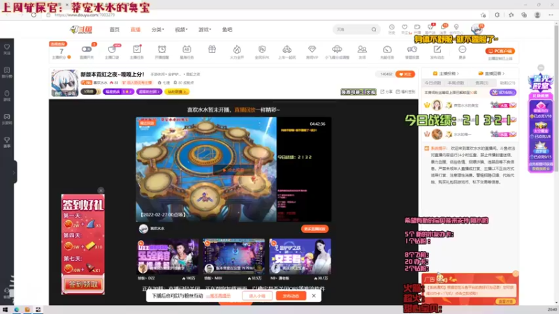The image size is (559, 314).
Task: Open the yellow 钻粉 badge
Action: pyautogui.click(x=177, y=92)
